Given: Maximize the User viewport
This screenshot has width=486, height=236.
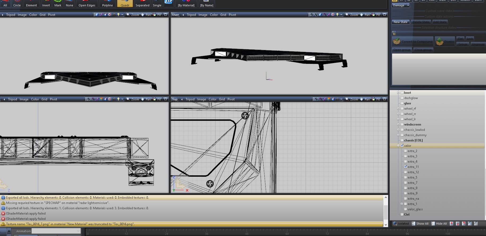Looking at the screenshot, I should (384, 15).
